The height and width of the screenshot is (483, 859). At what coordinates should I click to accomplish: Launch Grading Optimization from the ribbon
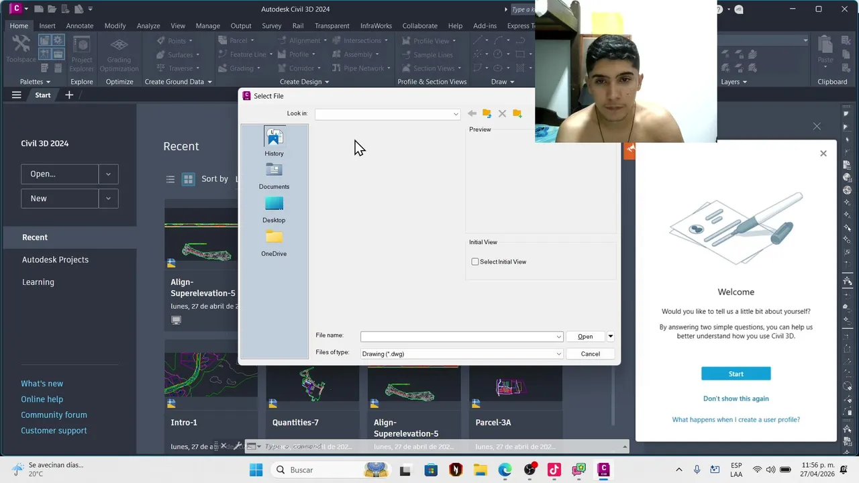[119, 54]
